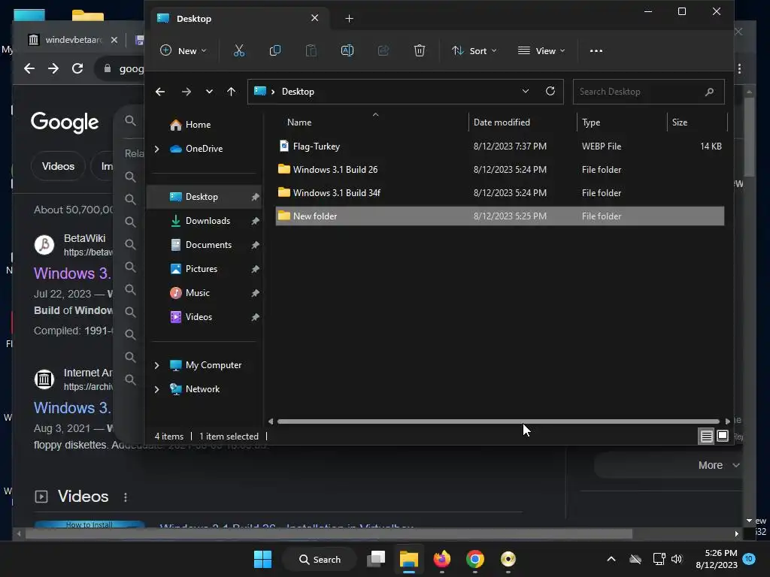Screen dimensions: 770x577
Task: Click the Chrome page horizontal scrollbar
Action: coord(329,534)
